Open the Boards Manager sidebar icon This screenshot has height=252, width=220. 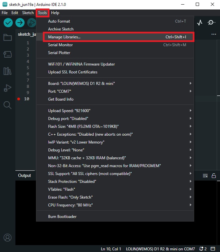7,54
